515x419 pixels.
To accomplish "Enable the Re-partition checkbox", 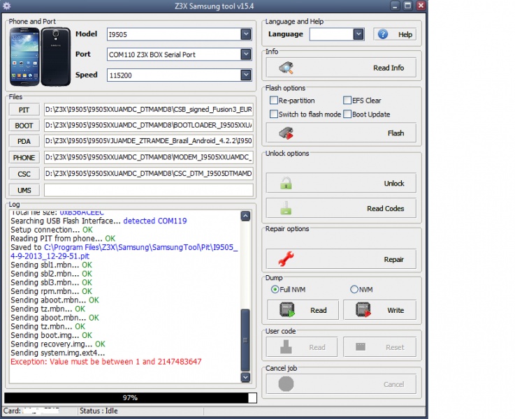I will (274, 100).
